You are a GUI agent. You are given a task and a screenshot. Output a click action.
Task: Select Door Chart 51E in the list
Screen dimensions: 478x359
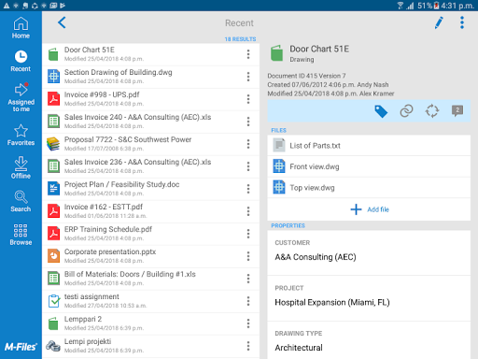click(150, 54)
